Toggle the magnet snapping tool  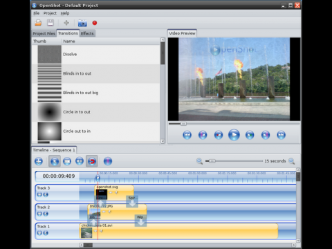[92, 161]
